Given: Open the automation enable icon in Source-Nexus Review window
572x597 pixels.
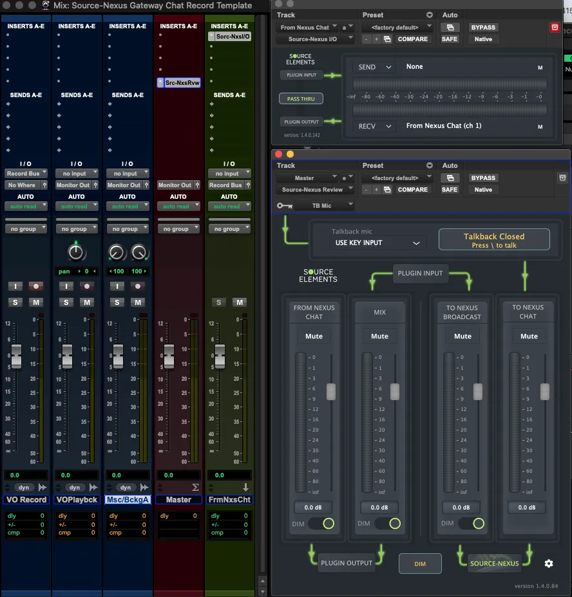Looking at the screenshot, I should point(450,178).
